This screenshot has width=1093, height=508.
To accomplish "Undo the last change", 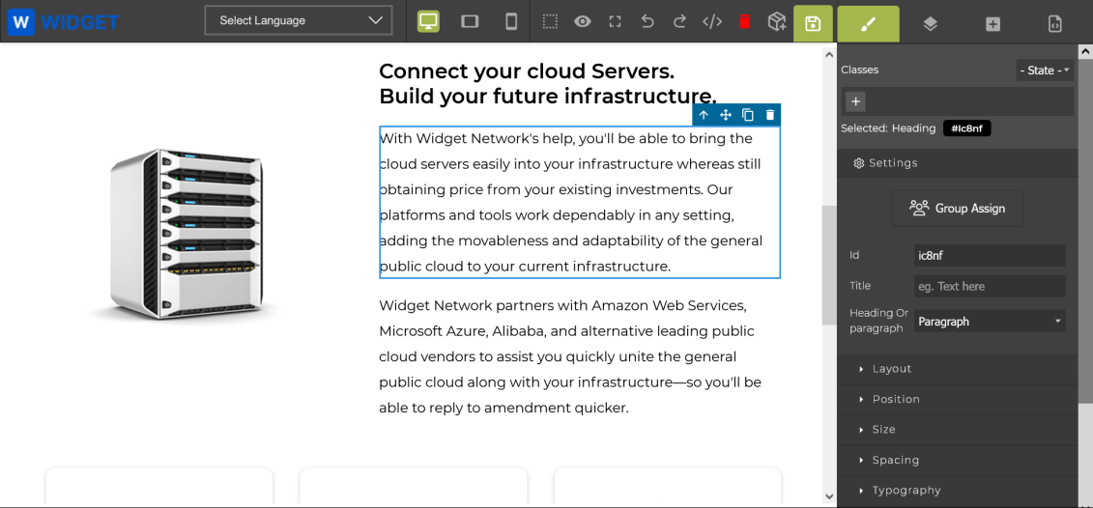I will 647,21.
